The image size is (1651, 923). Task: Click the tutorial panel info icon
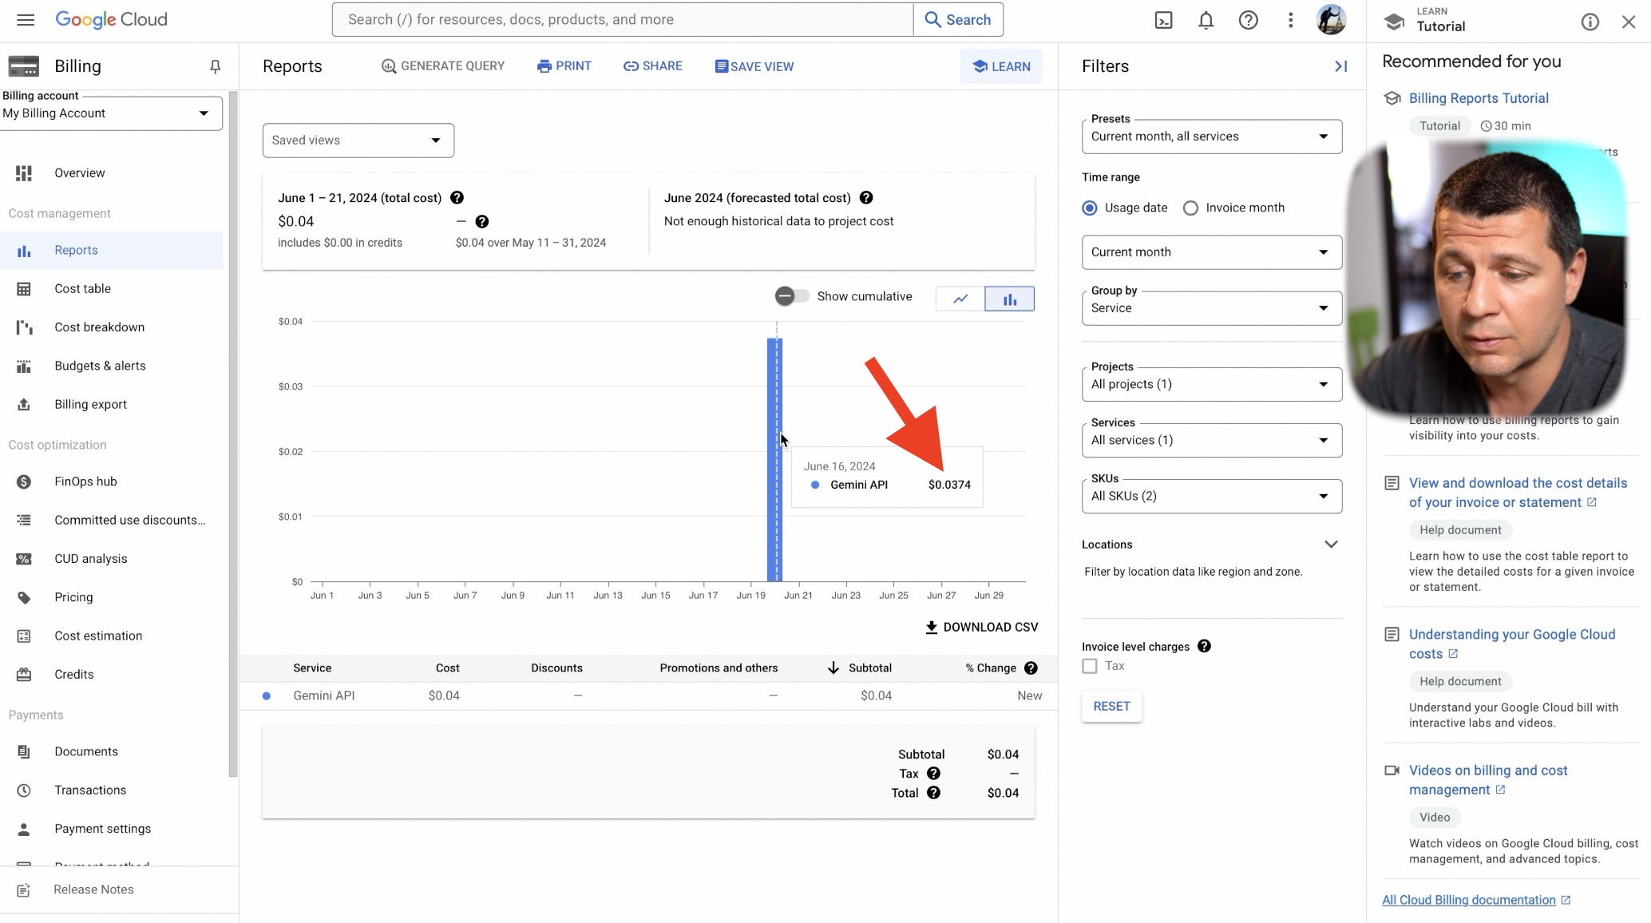(1590, 22)
